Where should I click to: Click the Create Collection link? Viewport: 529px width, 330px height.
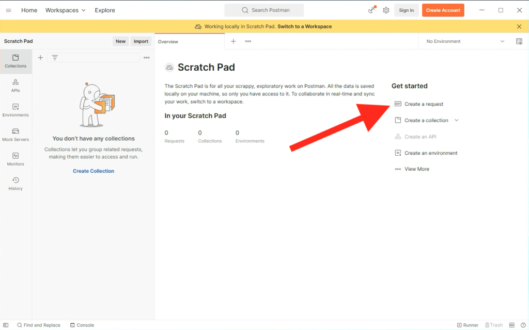pos(93,171)
